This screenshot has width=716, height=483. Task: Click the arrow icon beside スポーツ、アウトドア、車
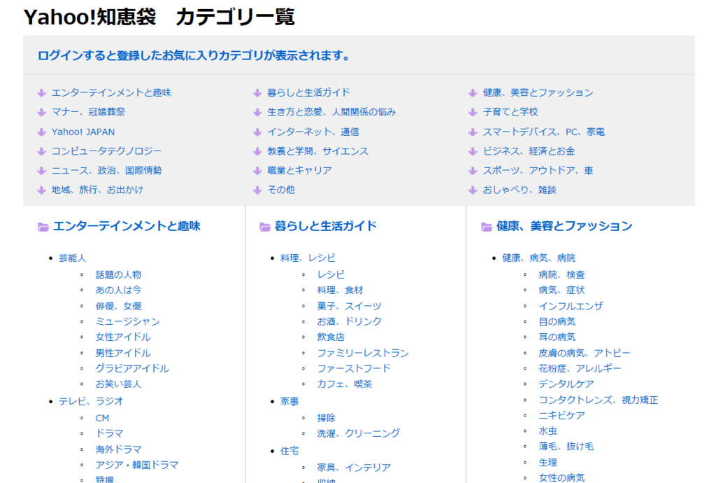click(473, 170)
